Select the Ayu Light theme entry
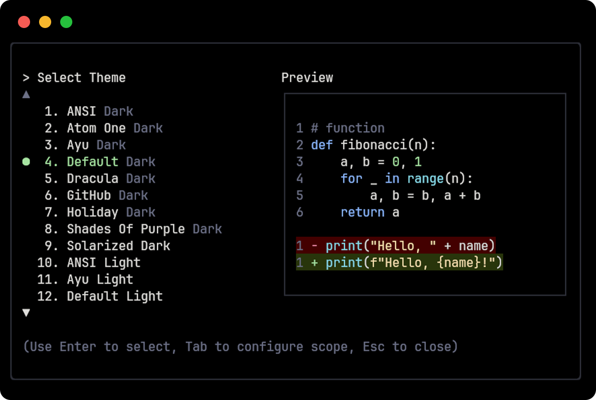The width and height of the screenshot is (596, 400). click(x=100, y=280)
